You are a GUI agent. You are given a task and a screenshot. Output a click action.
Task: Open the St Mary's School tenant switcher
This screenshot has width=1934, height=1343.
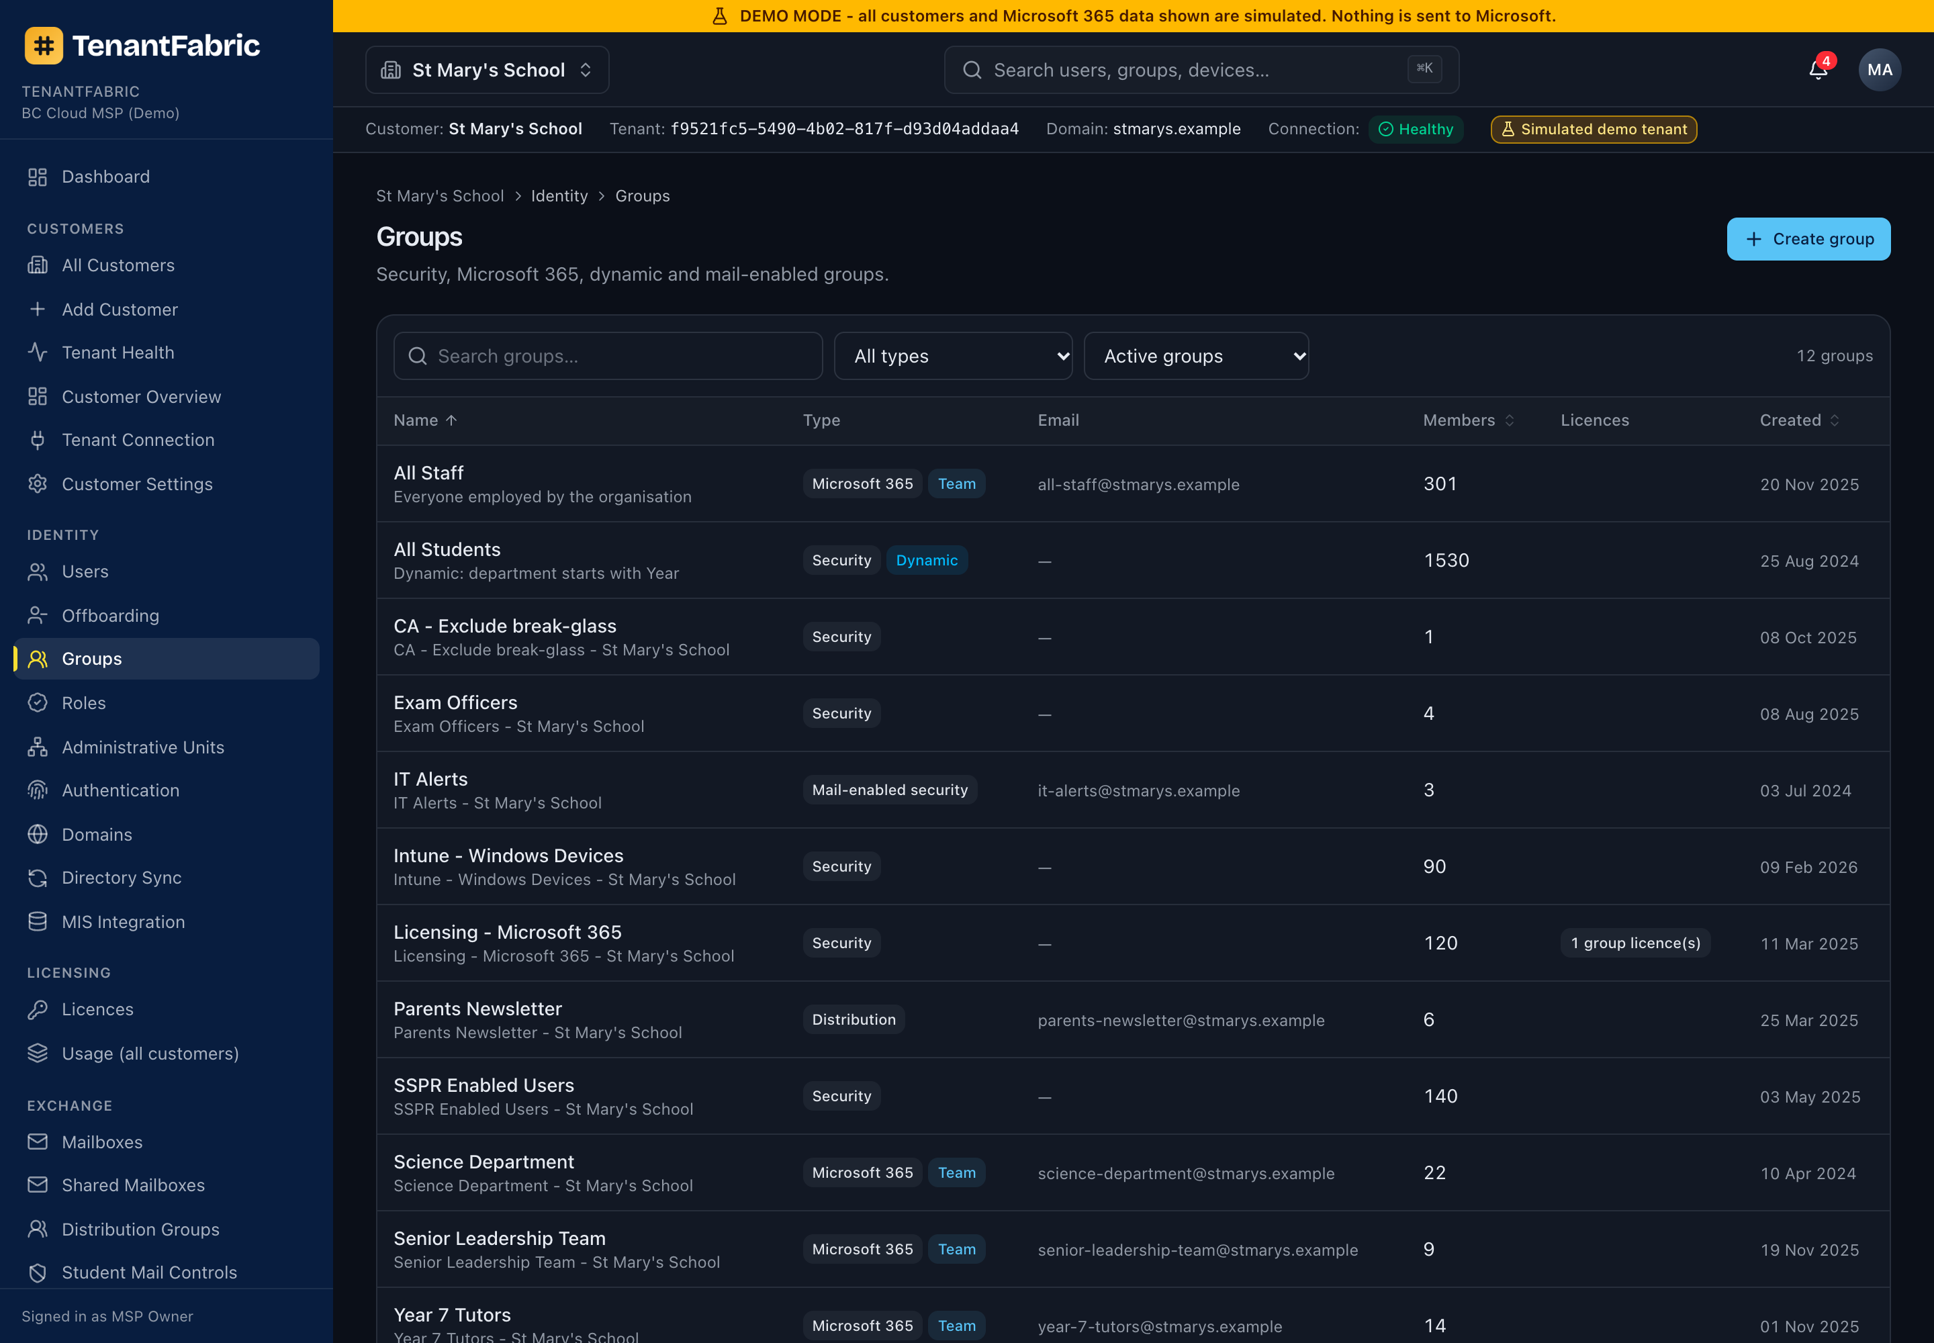pyautogui.click(x=486, y=70)
